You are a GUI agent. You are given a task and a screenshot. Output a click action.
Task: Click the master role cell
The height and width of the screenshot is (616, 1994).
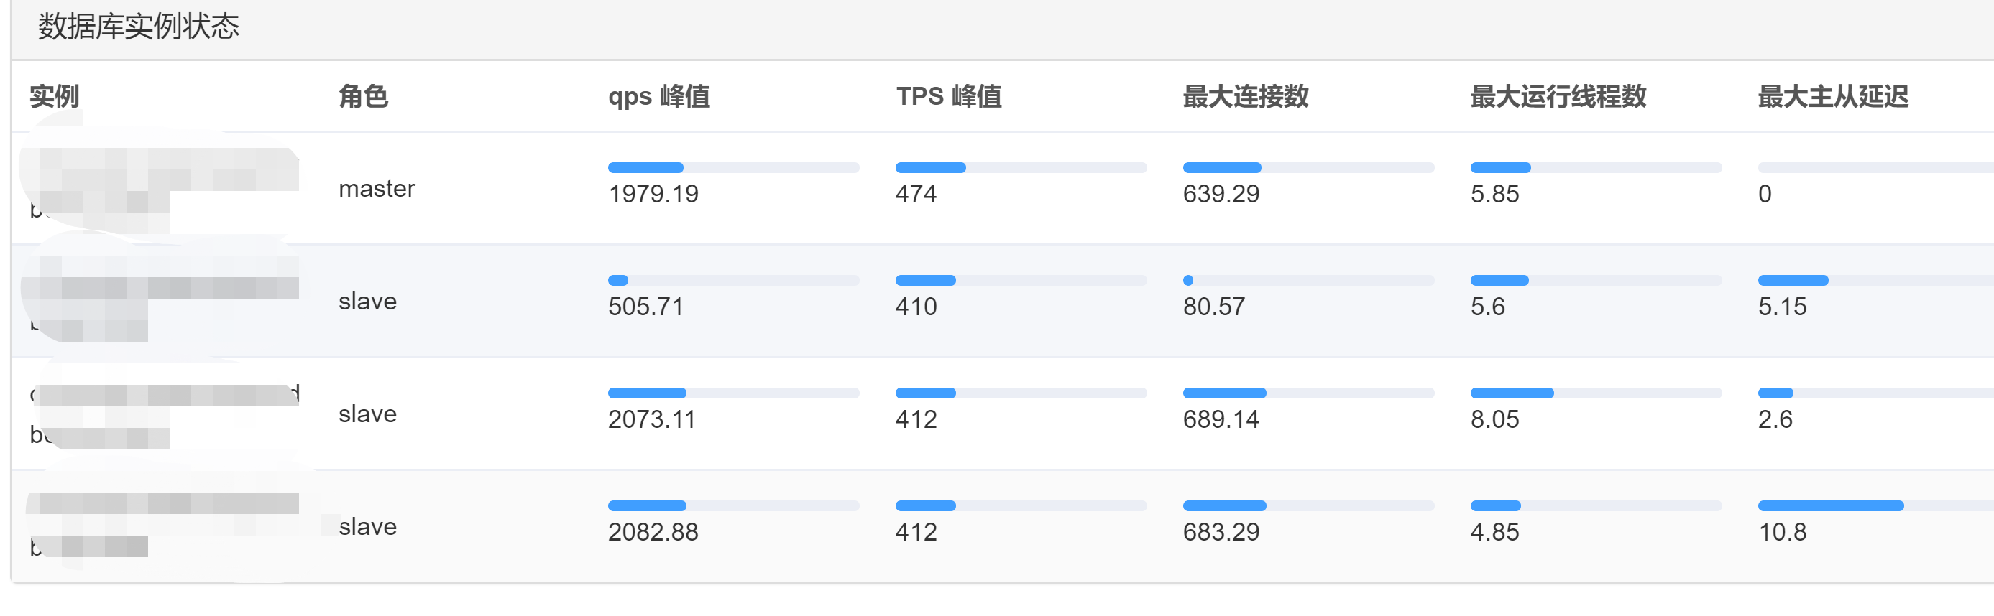click(x=377, y=189)
